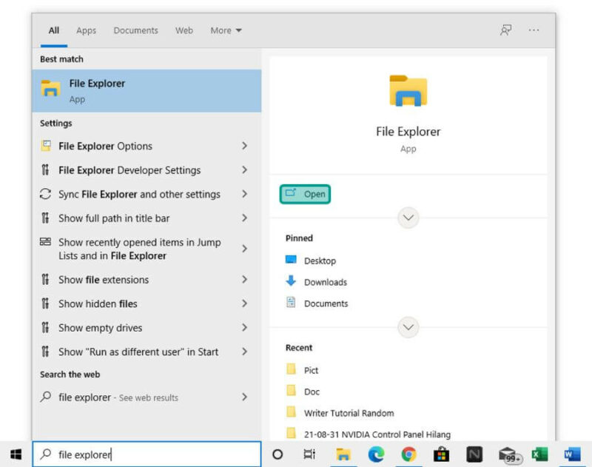592x467 pixels.
Task: Click the search box containing file explorer
Action: click(x=147, y=454)
